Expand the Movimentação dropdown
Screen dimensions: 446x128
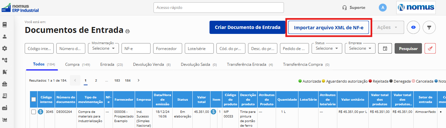click(x=103, y=48)
